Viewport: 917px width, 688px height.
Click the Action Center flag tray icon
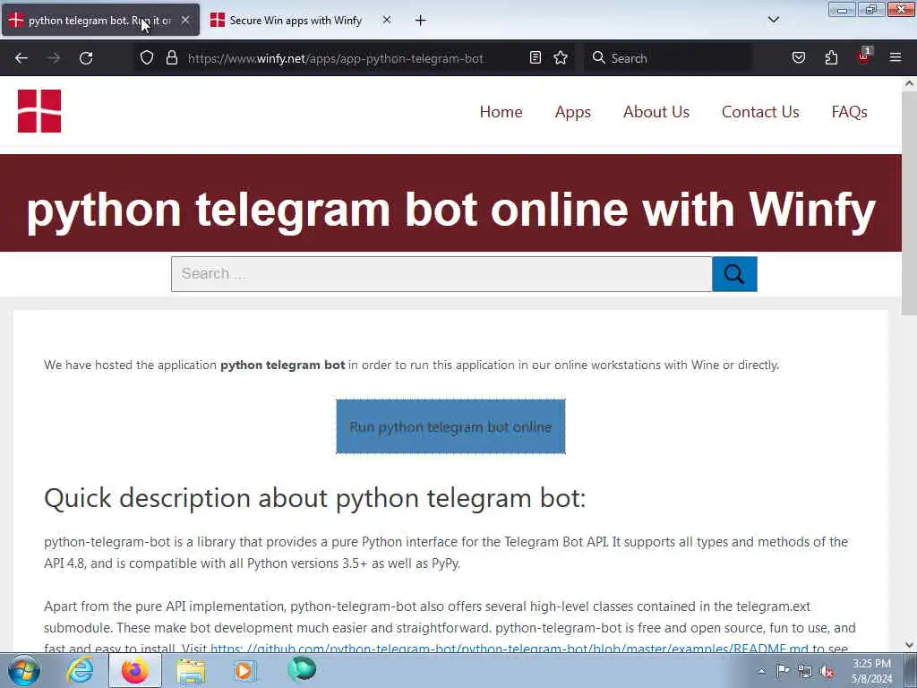783,670
